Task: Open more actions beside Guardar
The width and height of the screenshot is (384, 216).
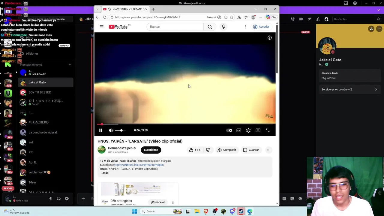Action: click(x=269, y=150)
